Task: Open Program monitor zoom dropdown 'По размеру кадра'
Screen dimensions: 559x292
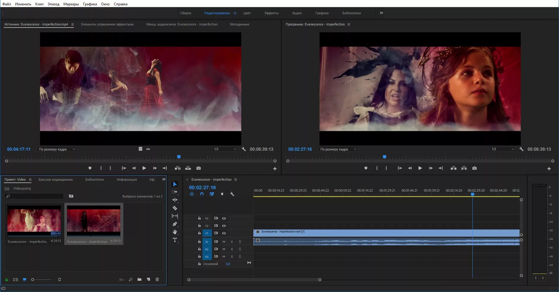Action: coord(338,149)
